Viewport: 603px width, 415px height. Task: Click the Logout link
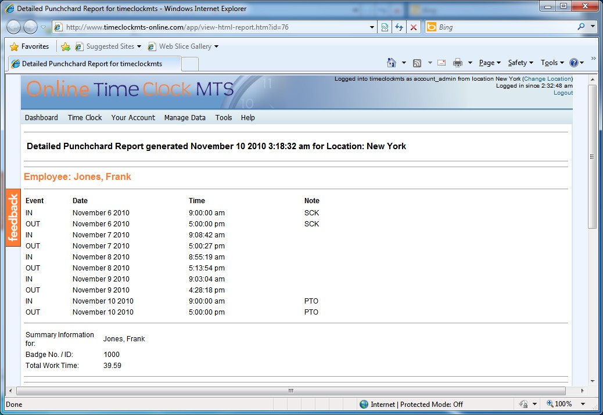pos(563,93)
